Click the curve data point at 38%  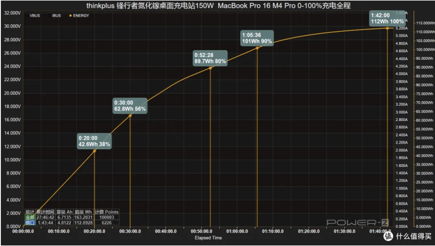click(x=95, y=151)
